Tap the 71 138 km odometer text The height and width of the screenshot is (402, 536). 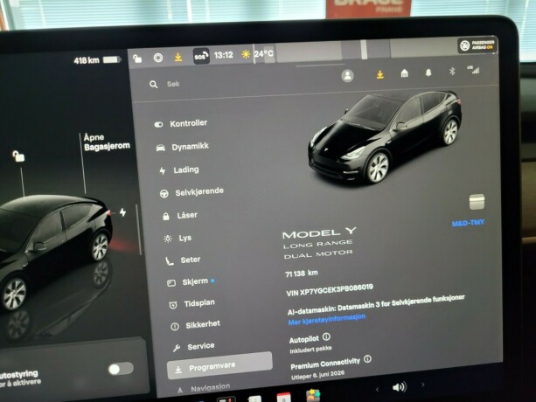[x=302, y=274]
